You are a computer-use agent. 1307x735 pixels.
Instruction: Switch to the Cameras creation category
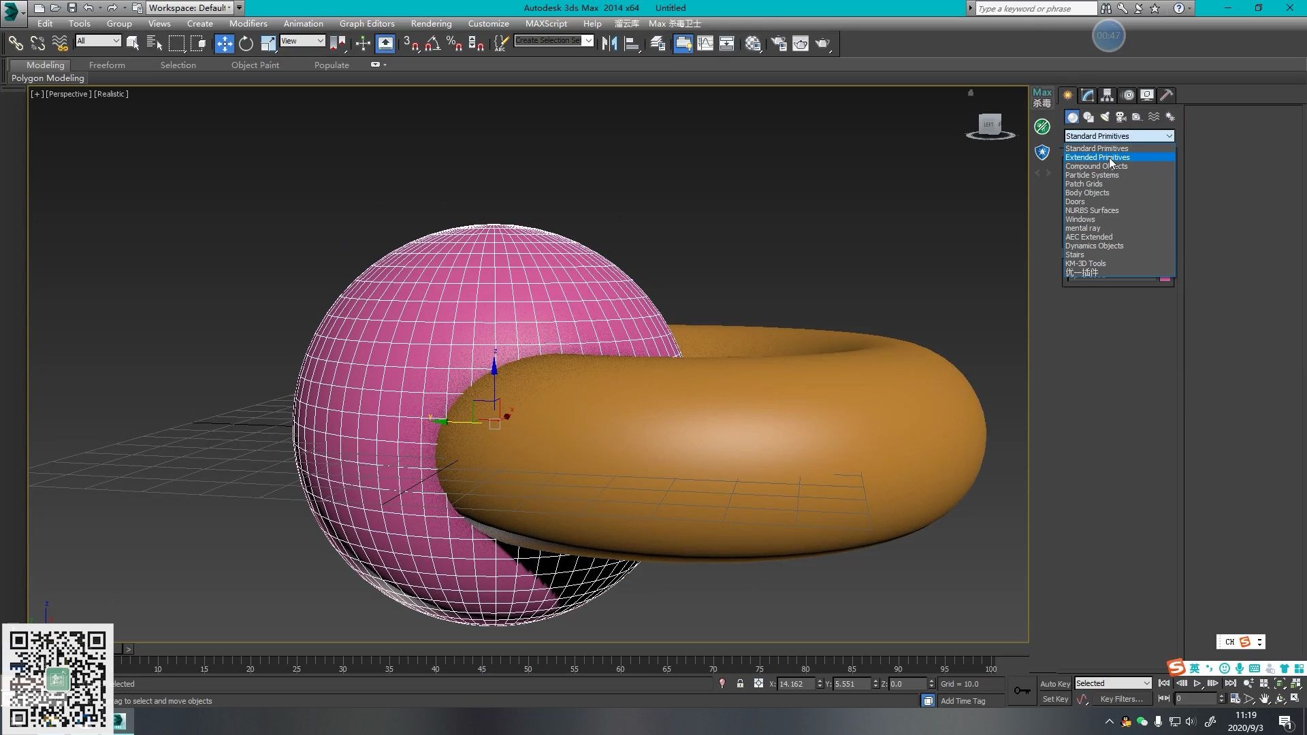(x=1120, y=117)
